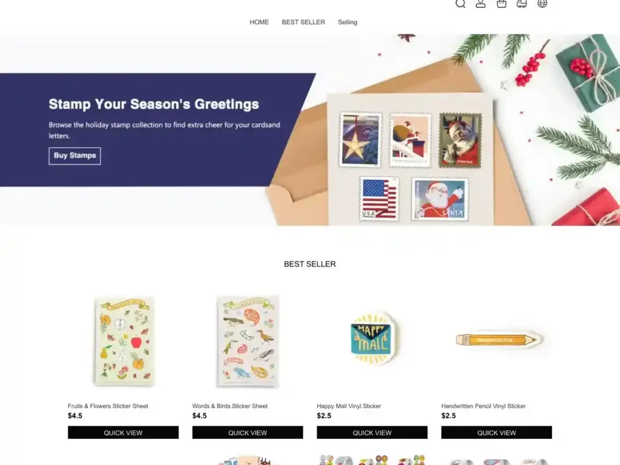The height and width of the screenshot is (465, 620).
Task: Open the search magnifier icon
Action: pyautogui.click(x=460, y=4)
